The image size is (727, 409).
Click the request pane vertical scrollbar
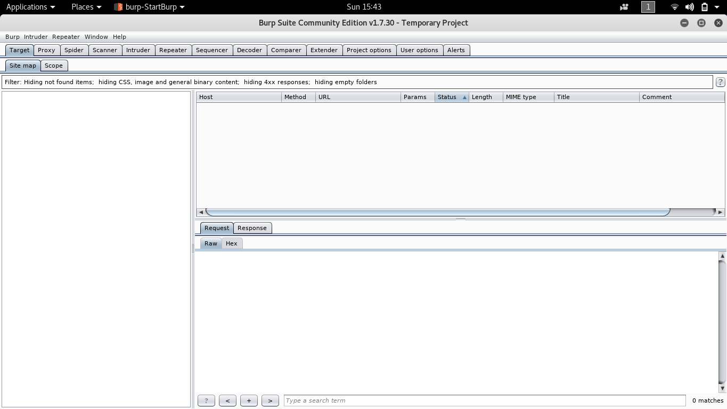pos(722,322)
